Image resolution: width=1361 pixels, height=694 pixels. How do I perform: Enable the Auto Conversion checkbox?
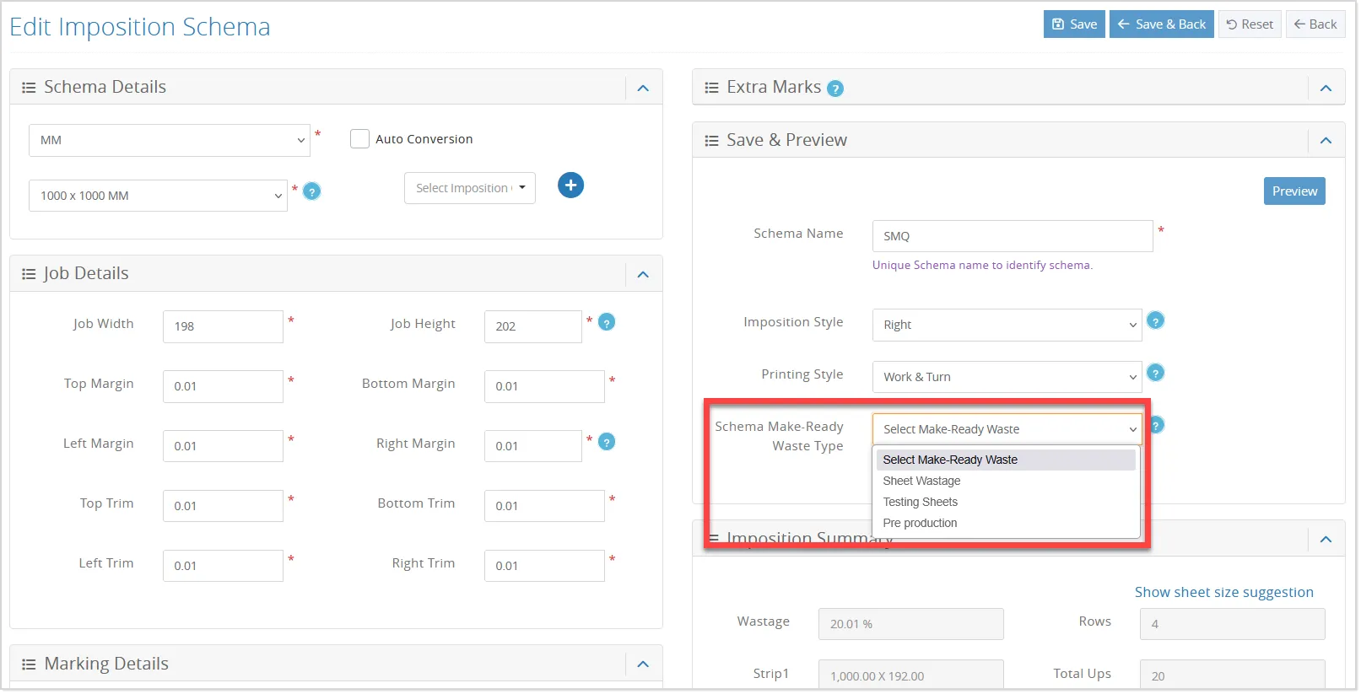tap(359, 139)
